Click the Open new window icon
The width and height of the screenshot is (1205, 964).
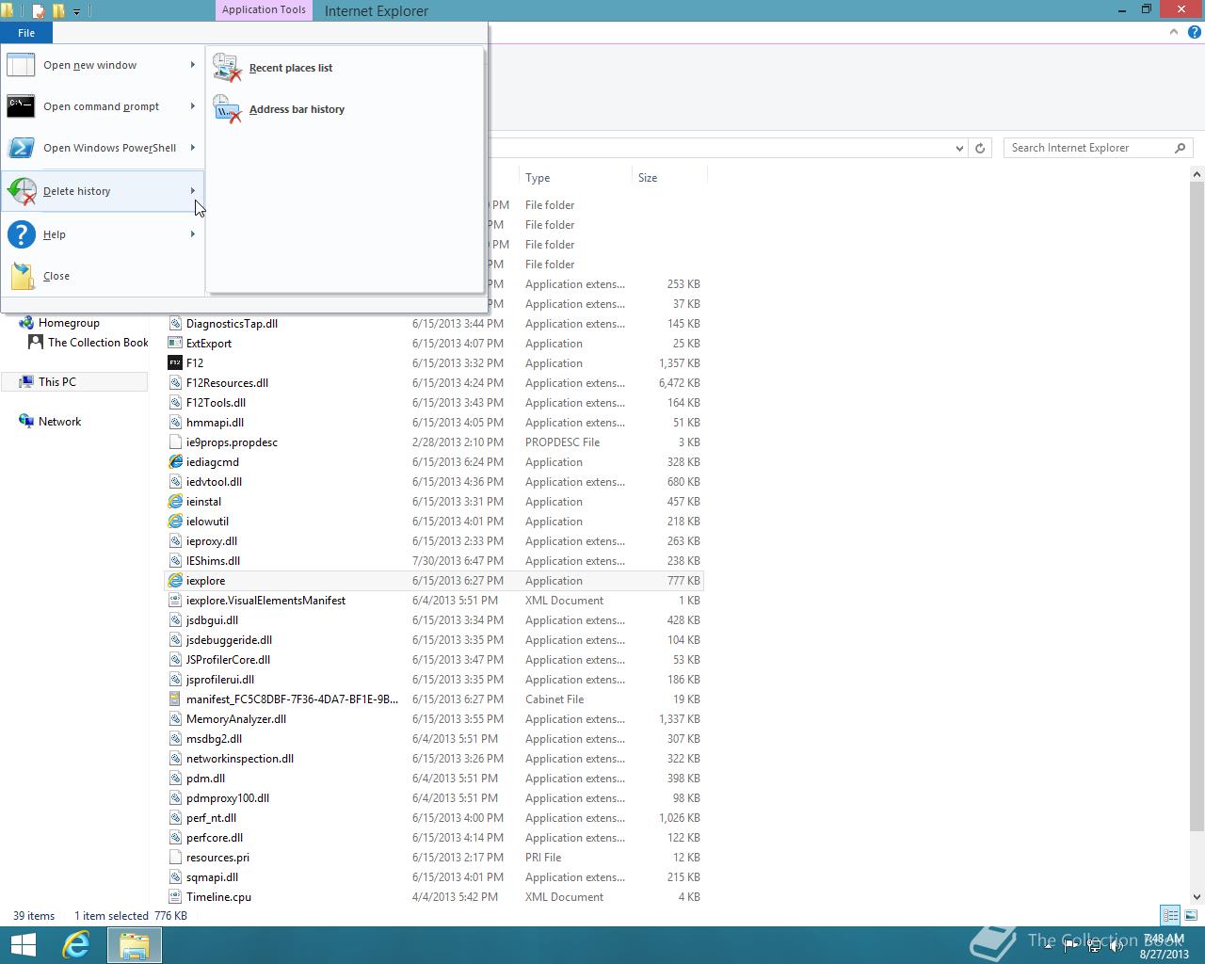click(x=21, y=65)
